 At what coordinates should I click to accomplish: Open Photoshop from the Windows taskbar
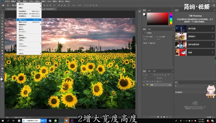[x=61, y=121]
